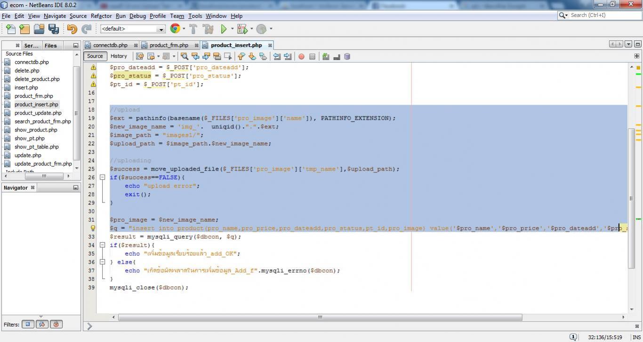This screenshot has height=342, width=643.
Task: Open the dropdown arrow beside the Run icon
Action: [232, 29]
